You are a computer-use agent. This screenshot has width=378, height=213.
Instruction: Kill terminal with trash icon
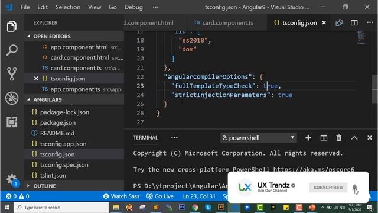[338, 138]
